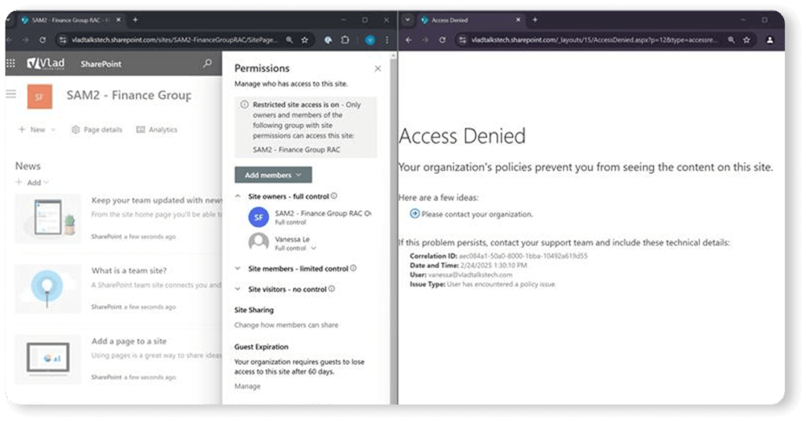Reload the Access Denied page

click(442, 39)
